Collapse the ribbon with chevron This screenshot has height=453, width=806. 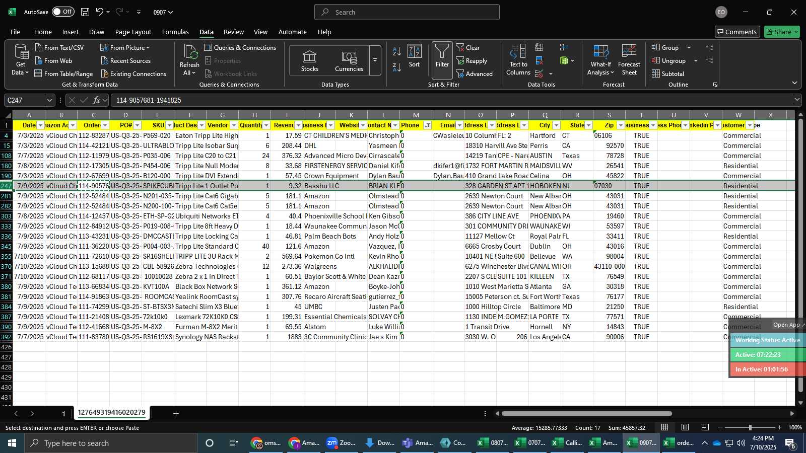(794, 83)
